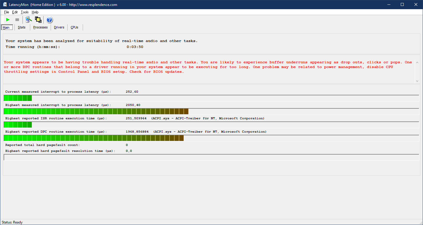Switch to the Drivers tab
Image resolution: width=423 pixels, height=225 pixels.
(59, 27)
